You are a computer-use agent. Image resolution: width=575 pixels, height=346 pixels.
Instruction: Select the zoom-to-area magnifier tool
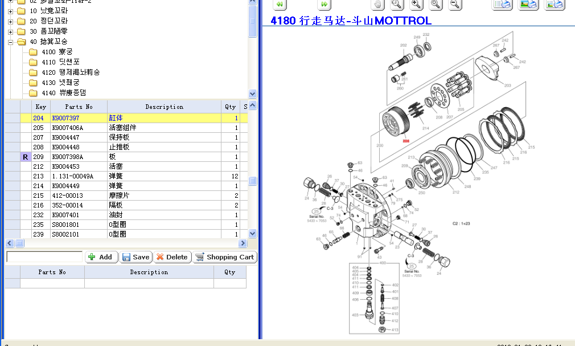(x=397, y=5)
